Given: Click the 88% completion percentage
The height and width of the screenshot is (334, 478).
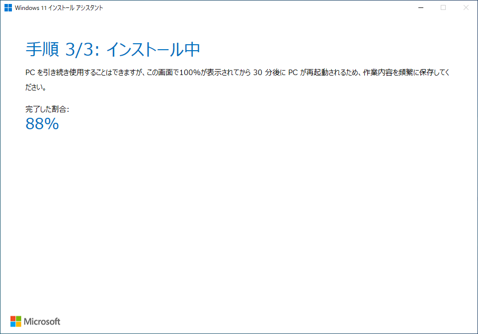Looking at the screenshot, I should click(42, 124).
